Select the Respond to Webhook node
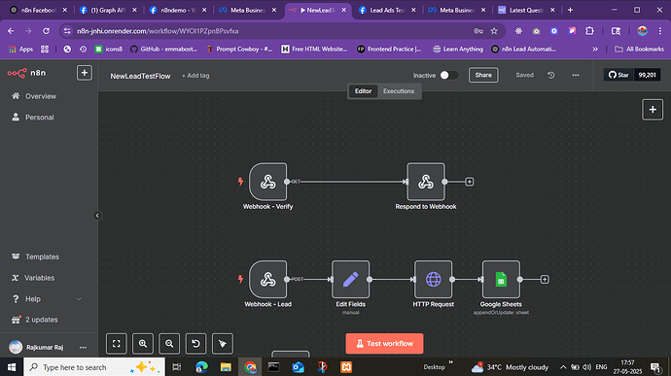The image size is (671, 376). click(426, 182)
